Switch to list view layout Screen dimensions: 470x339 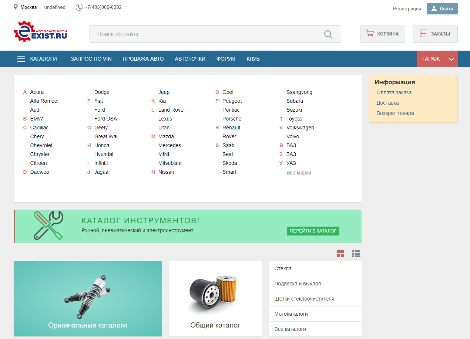pyautogui.click(x=356, y=254)
